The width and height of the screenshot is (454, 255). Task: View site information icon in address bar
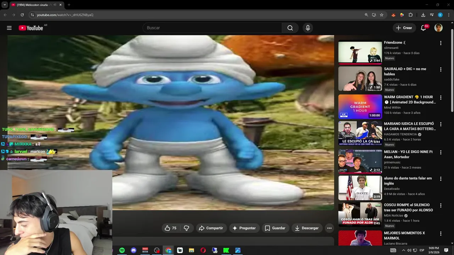tap(32, 15)
